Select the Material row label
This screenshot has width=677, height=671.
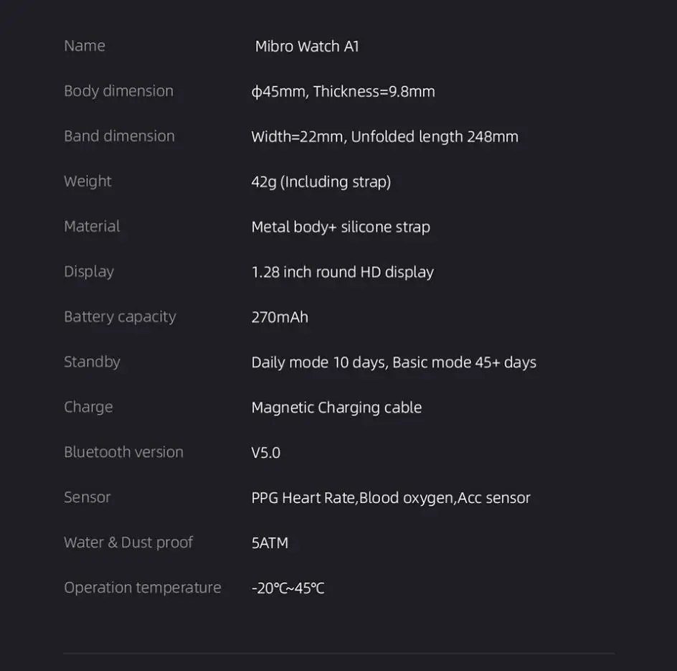92,226
